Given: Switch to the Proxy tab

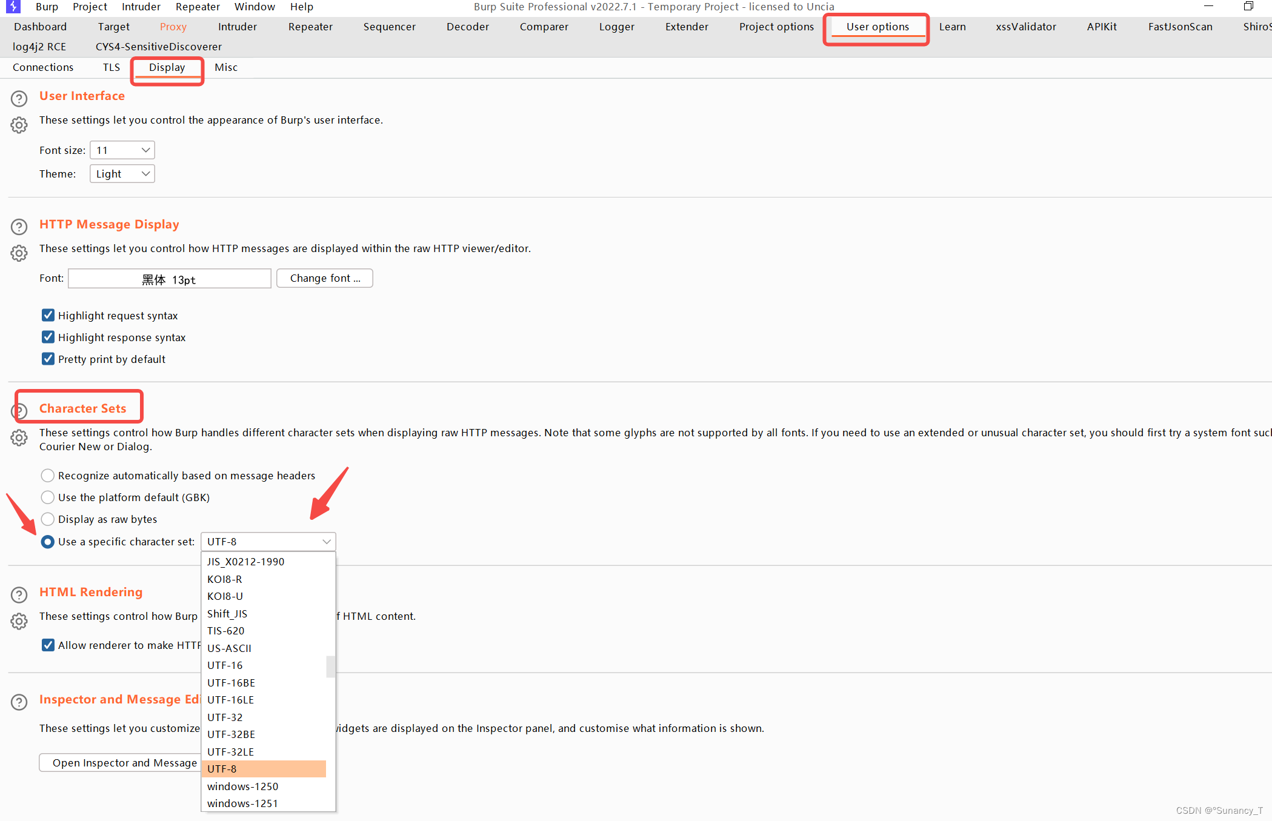Looking at the screenshot, I should coord(173,27).
